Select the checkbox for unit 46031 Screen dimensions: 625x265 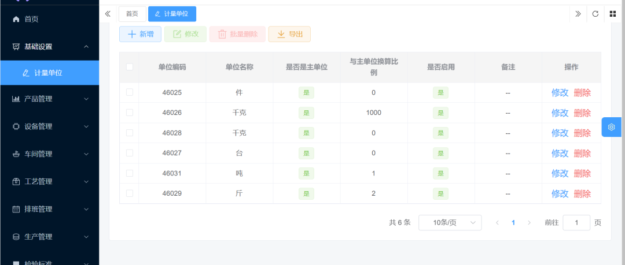[x=129, y=173]
